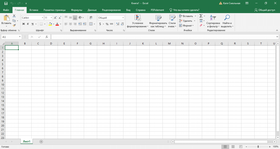Click the Undo arrow icon
The width and height of the screenshot is (280, 149).
point(12,3)
